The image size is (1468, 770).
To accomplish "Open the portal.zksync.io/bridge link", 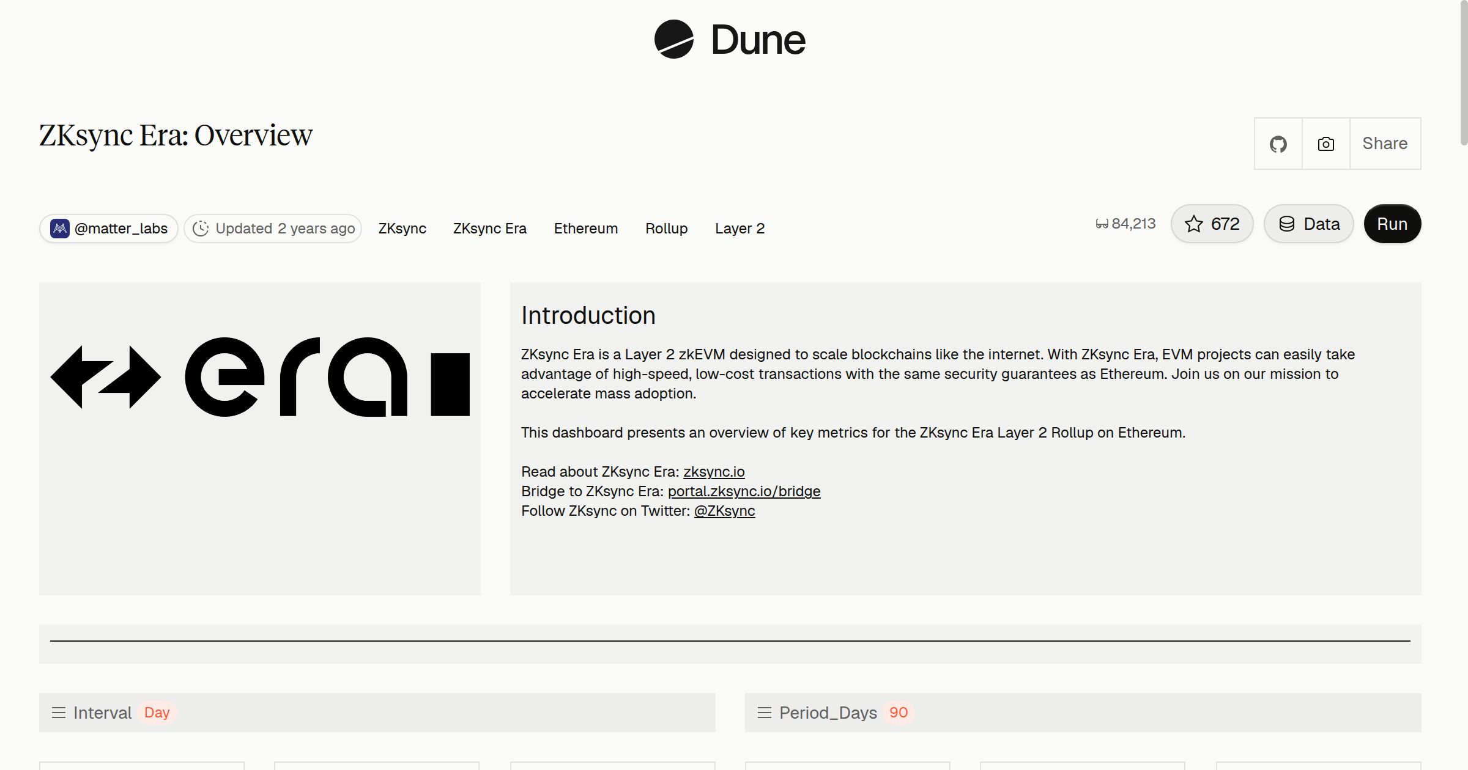I will click(744, 491).
